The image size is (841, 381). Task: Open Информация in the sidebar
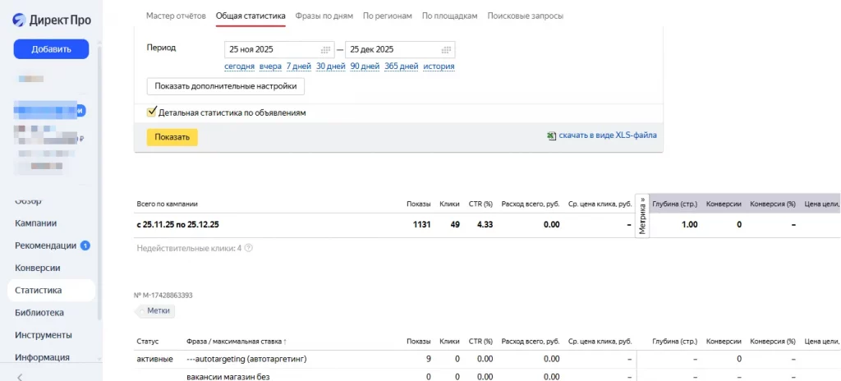[x=43, y=357]
